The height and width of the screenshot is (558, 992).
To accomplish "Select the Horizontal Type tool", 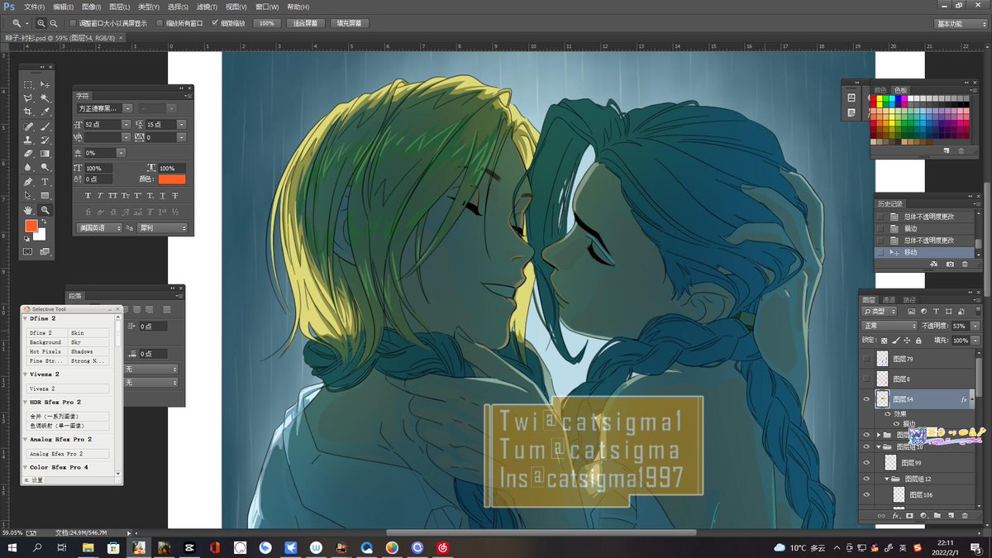I will (45, 182).
